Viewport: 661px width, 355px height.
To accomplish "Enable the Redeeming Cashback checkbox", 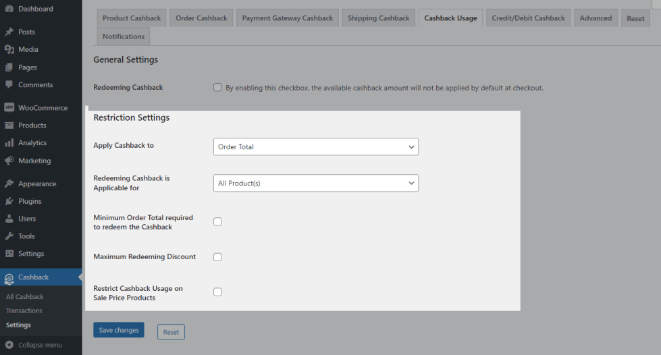I will (x=217, y=87).
